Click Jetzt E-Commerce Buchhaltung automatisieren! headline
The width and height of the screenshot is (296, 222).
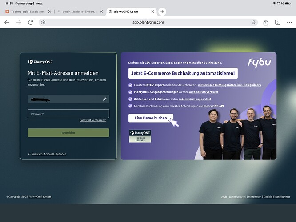(x=183, y=73)
